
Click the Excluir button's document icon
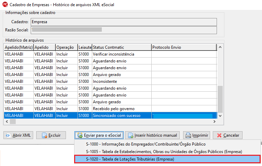click(44, 135)
